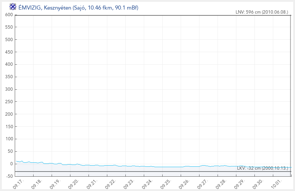The height and width of the screenshot is (191, 295).
Task: Click the LNV 596 cm record label
Action: click(261, 12)
